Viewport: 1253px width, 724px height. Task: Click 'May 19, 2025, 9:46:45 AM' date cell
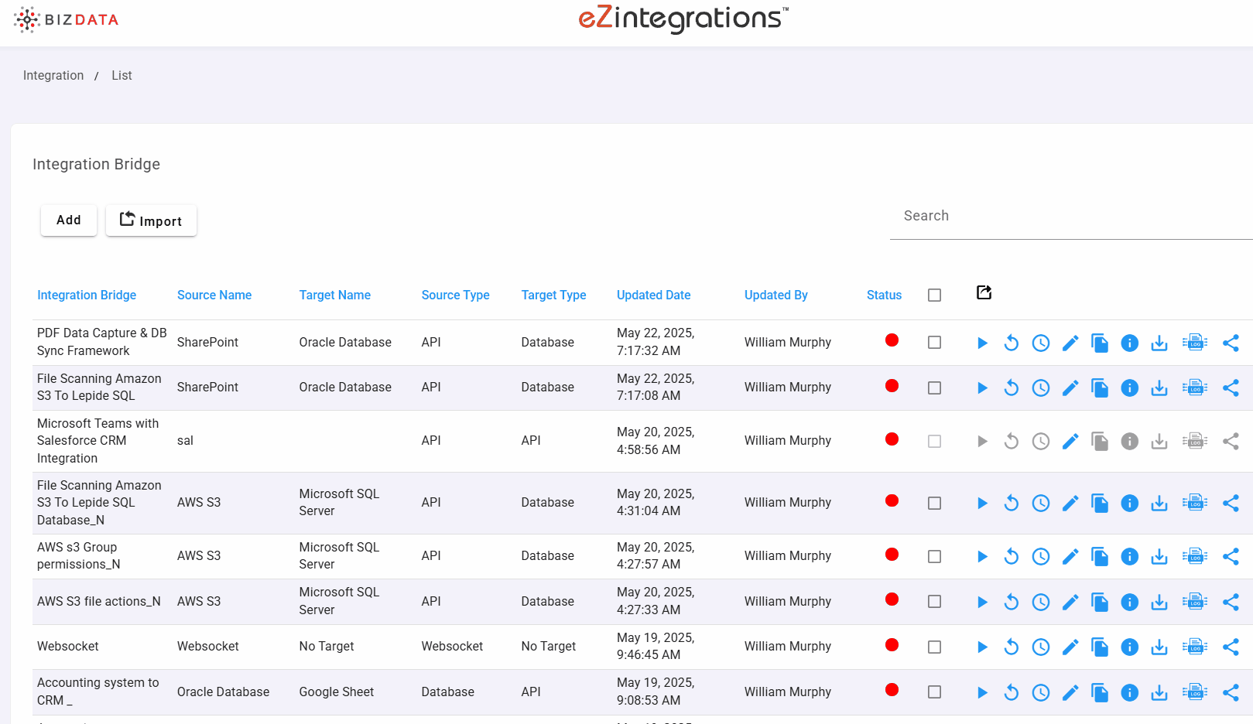pos(656,647)
